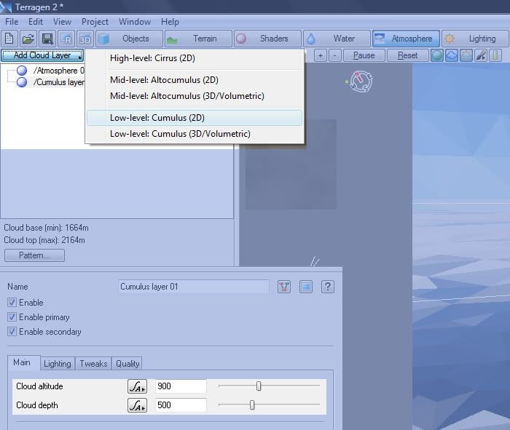Select High-level: Cirrus (2D) option
Screen dimensions: 510x430
click(152, 58)
